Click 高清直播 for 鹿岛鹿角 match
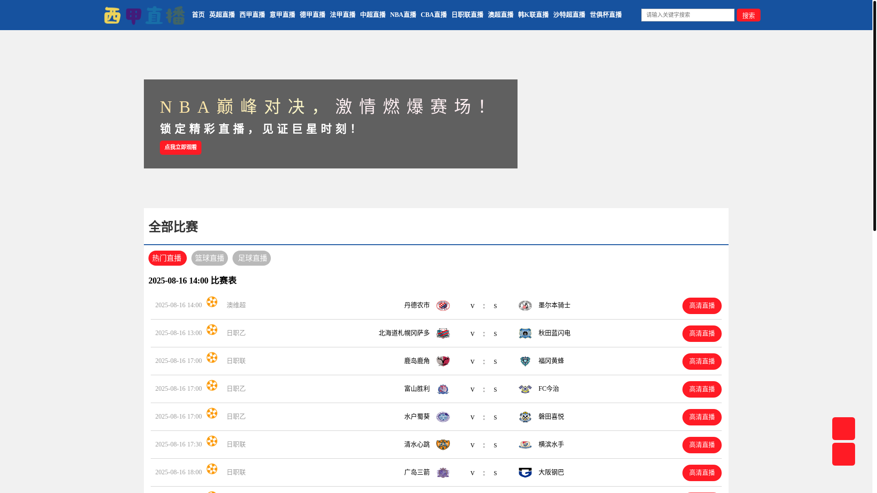Viewport: 877px width, 493px height. coord(702,362)
